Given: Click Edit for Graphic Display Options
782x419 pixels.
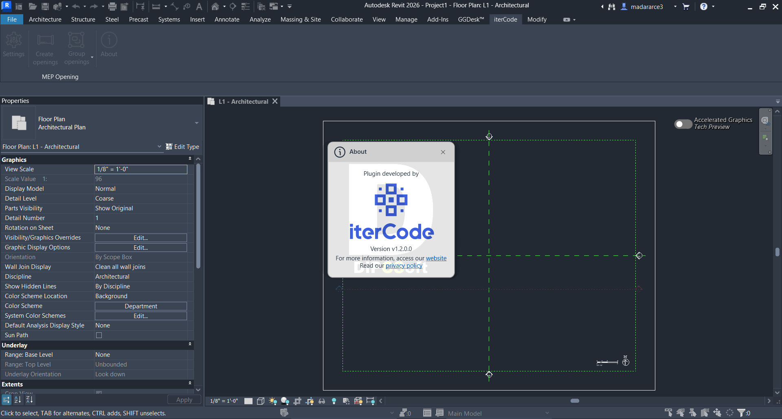Looking at the screenshot, I should click(141, 248).
